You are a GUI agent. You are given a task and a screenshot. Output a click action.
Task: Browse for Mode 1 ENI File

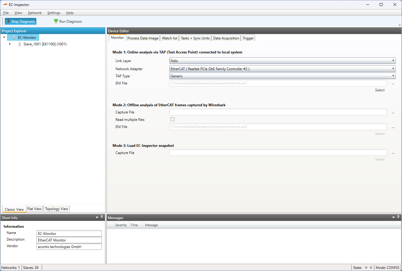pos(393,84)
